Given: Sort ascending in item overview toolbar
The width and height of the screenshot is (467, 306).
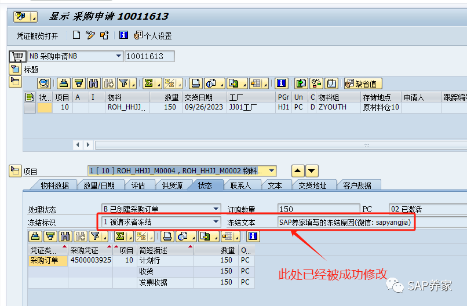Looking at the screenshot, I should tap(63, 83).
